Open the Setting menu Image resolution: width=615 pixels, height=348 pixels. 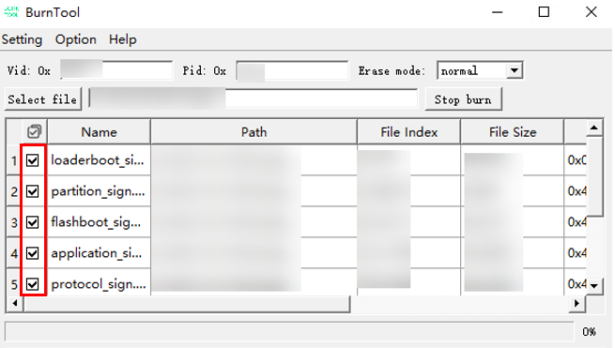[x=22, y=39]
